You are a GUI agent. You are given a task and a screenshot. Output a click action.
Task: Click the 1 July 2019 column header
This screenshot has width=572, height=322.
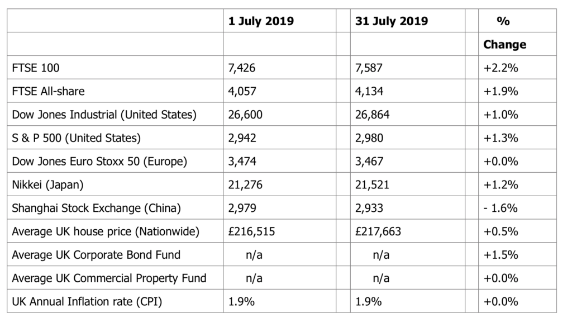pos(261,21)
